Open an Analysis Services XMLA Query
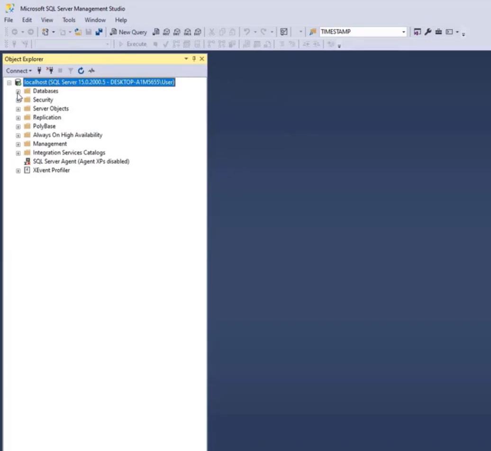The height and width of the screenshot is (451, 491). (188, 32)
